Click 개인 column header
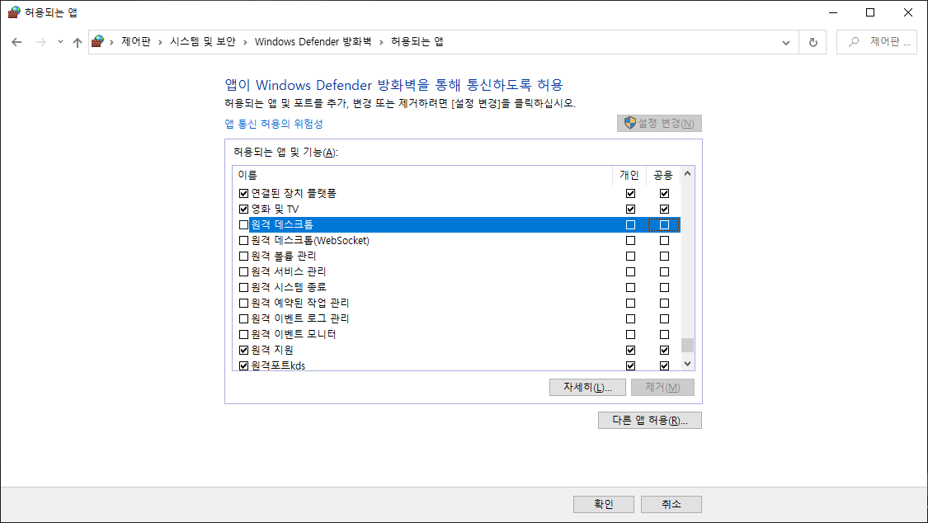Image resolution: width=928 pixels, height=523 pixels. coord(629,175)
